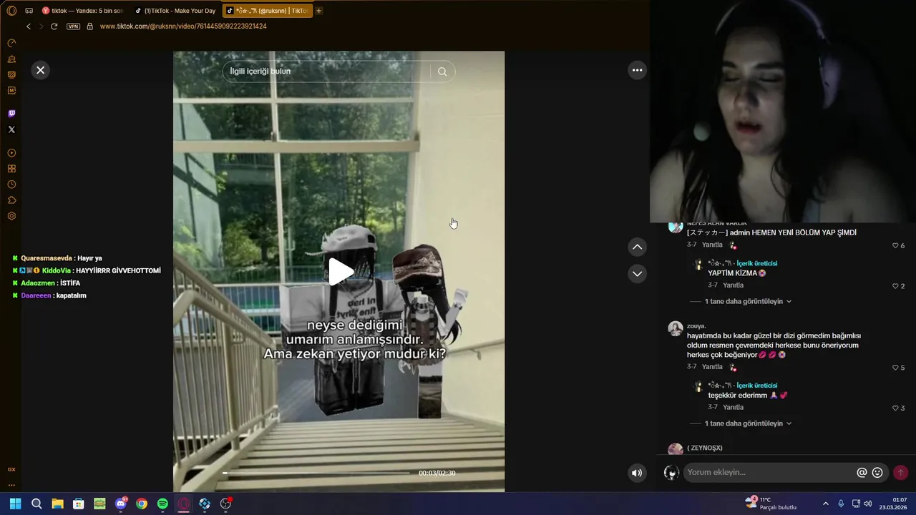The height and width of the screenshot is (515, 916).
Task: Expand '1 tane daha görüntüleyin' under YAPTIM KIZMA
Action: coord(749,302)
